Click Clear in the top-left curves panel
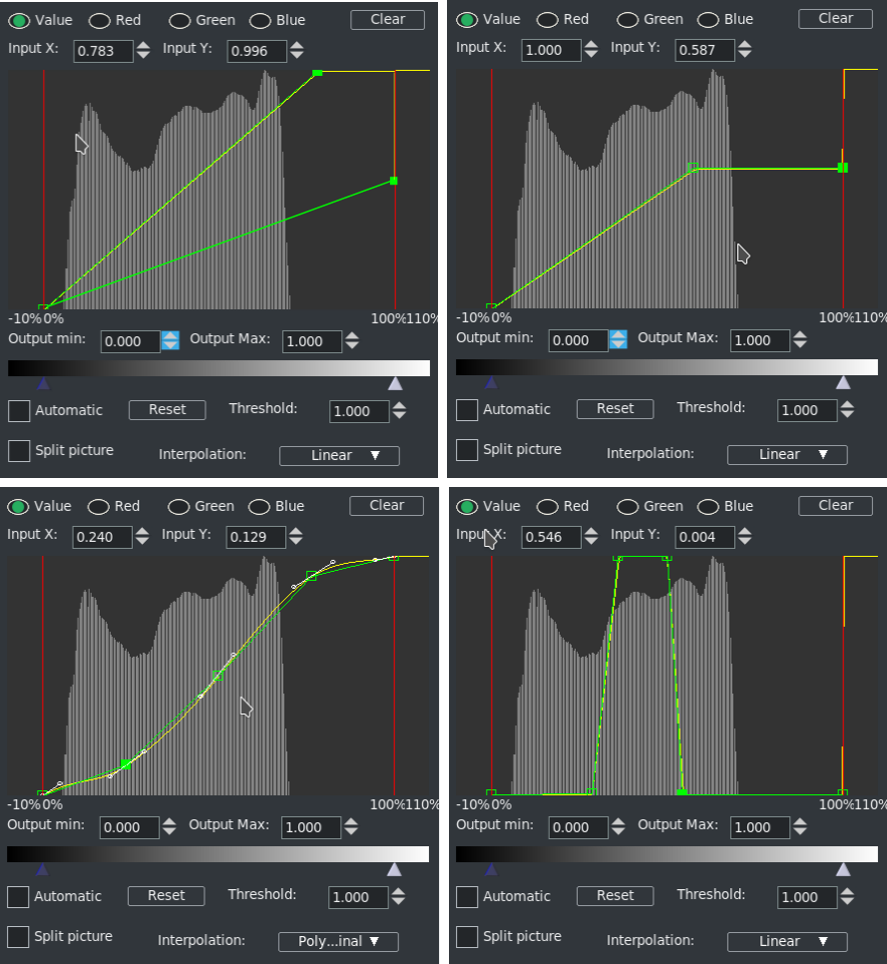The image size is (887, 964). coord(387,19)
